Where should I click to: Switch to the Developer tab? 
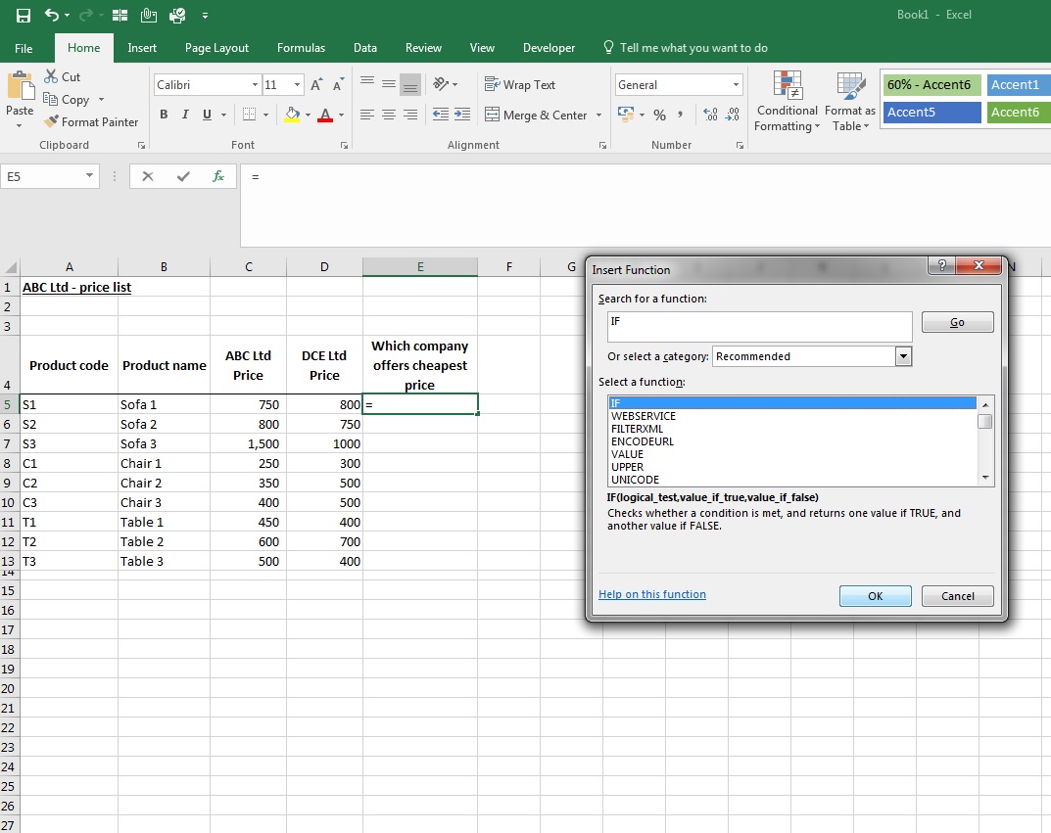tap(549, 48)
